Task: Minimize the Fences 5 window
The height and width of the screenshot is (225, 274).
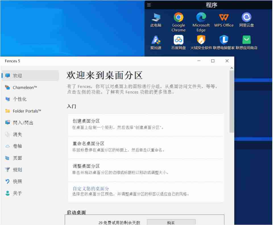Action: pyautogui.click(x=199, y=61)
